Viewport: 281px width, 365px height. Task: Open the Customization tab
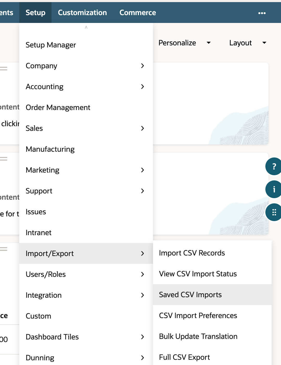[82, 13]
